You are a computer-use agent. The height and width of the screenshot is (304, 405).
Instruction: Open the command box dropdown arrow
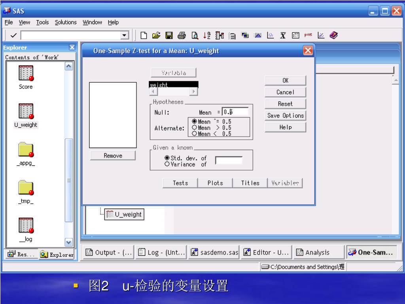point(125,35)
